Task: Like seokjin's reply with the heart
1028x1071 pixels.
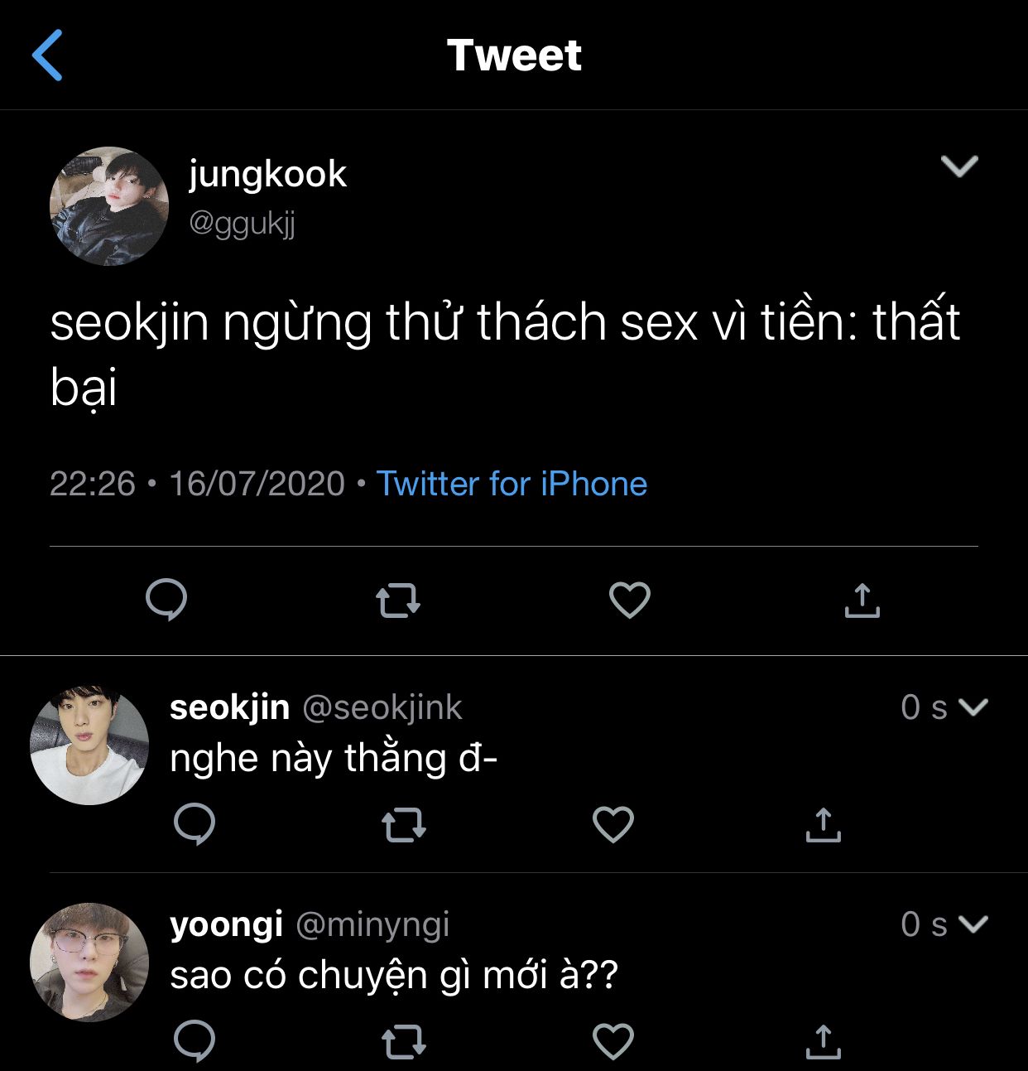Action: [x=613, y=825]
